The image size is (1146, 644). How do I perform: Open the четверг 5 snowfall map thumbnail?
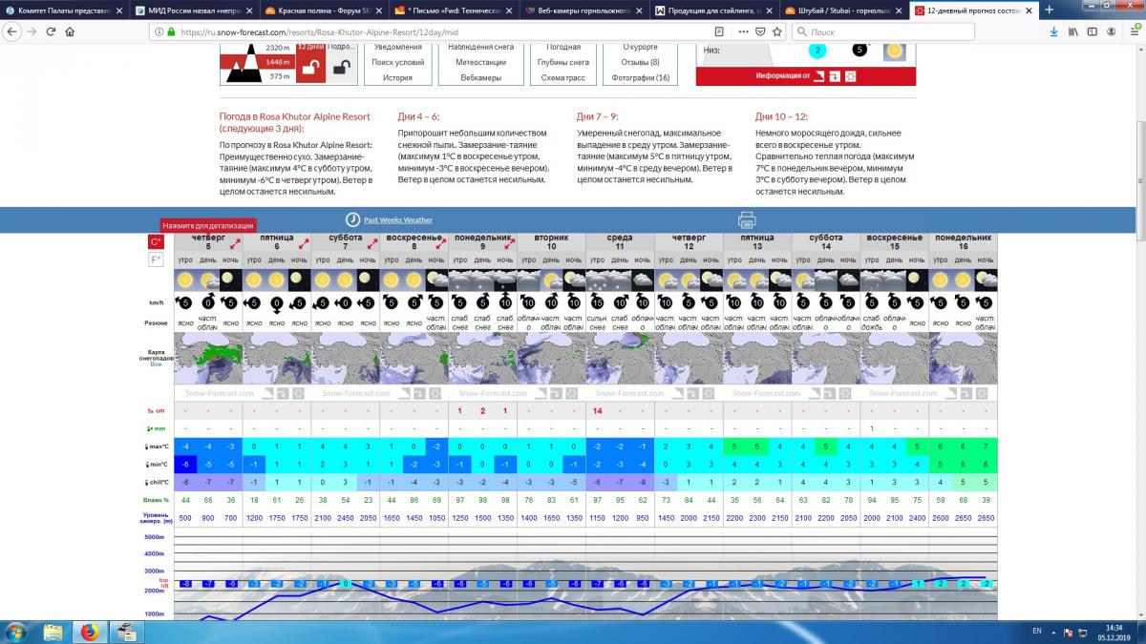click(x=208, y=357)
